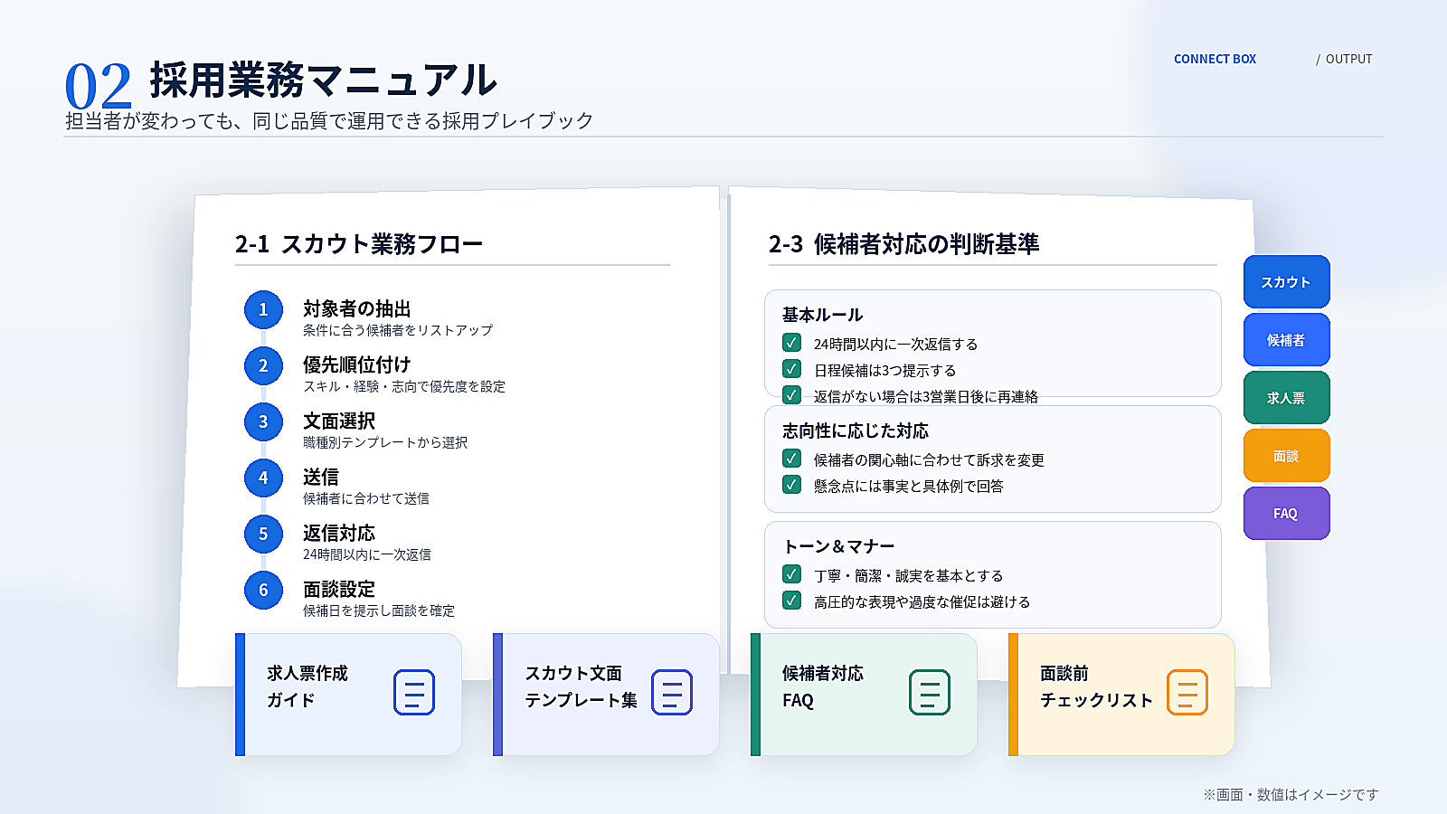The image size is (1447, 814).
Task: Click text 条件に合う候補者をリストアップ
Action: pos(398,330)
